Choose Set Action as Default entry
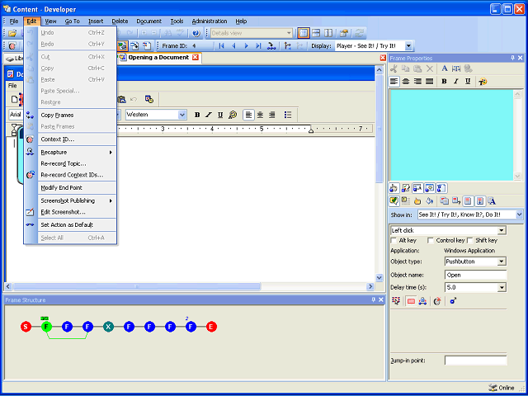 [x=77, y=224]
